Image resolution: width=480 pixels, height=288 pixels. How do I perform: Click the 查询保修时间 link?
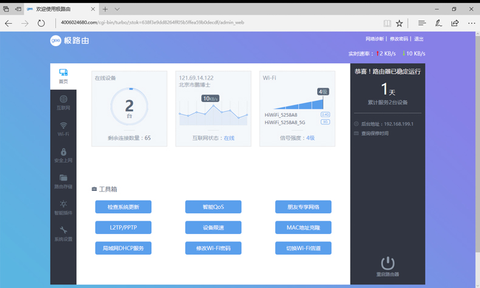point(374,133)
